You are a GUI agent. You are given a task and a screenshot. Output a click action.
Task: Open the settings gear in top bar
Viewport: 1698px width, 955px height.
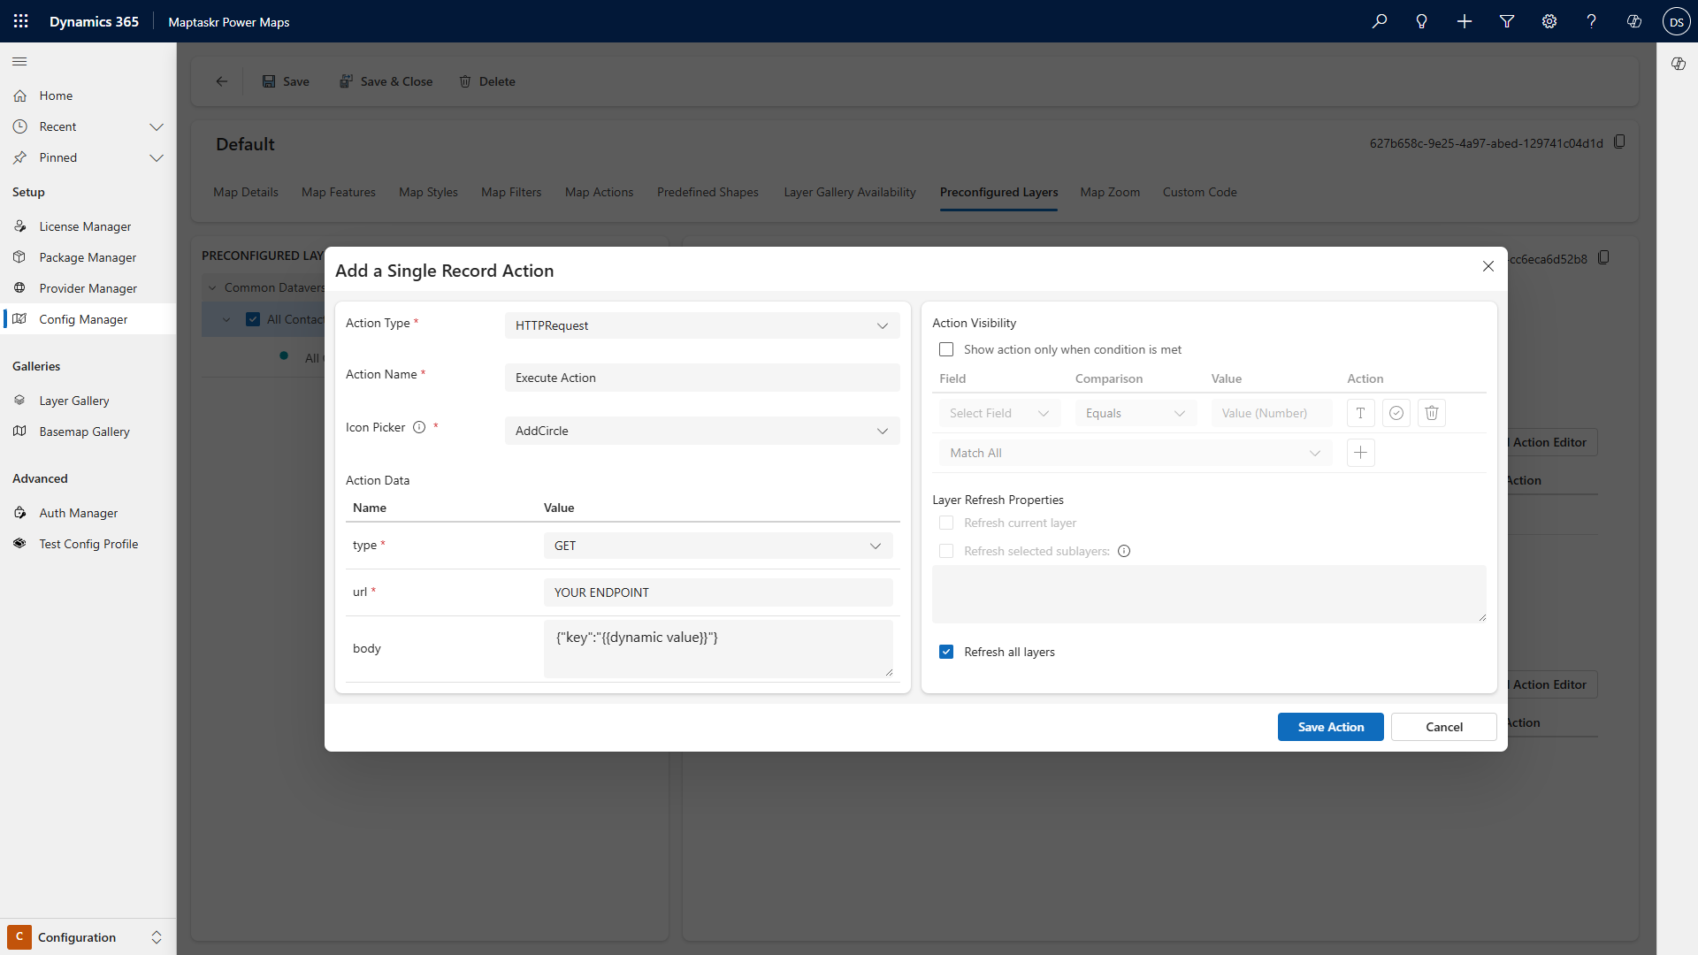click(1549, 21)
